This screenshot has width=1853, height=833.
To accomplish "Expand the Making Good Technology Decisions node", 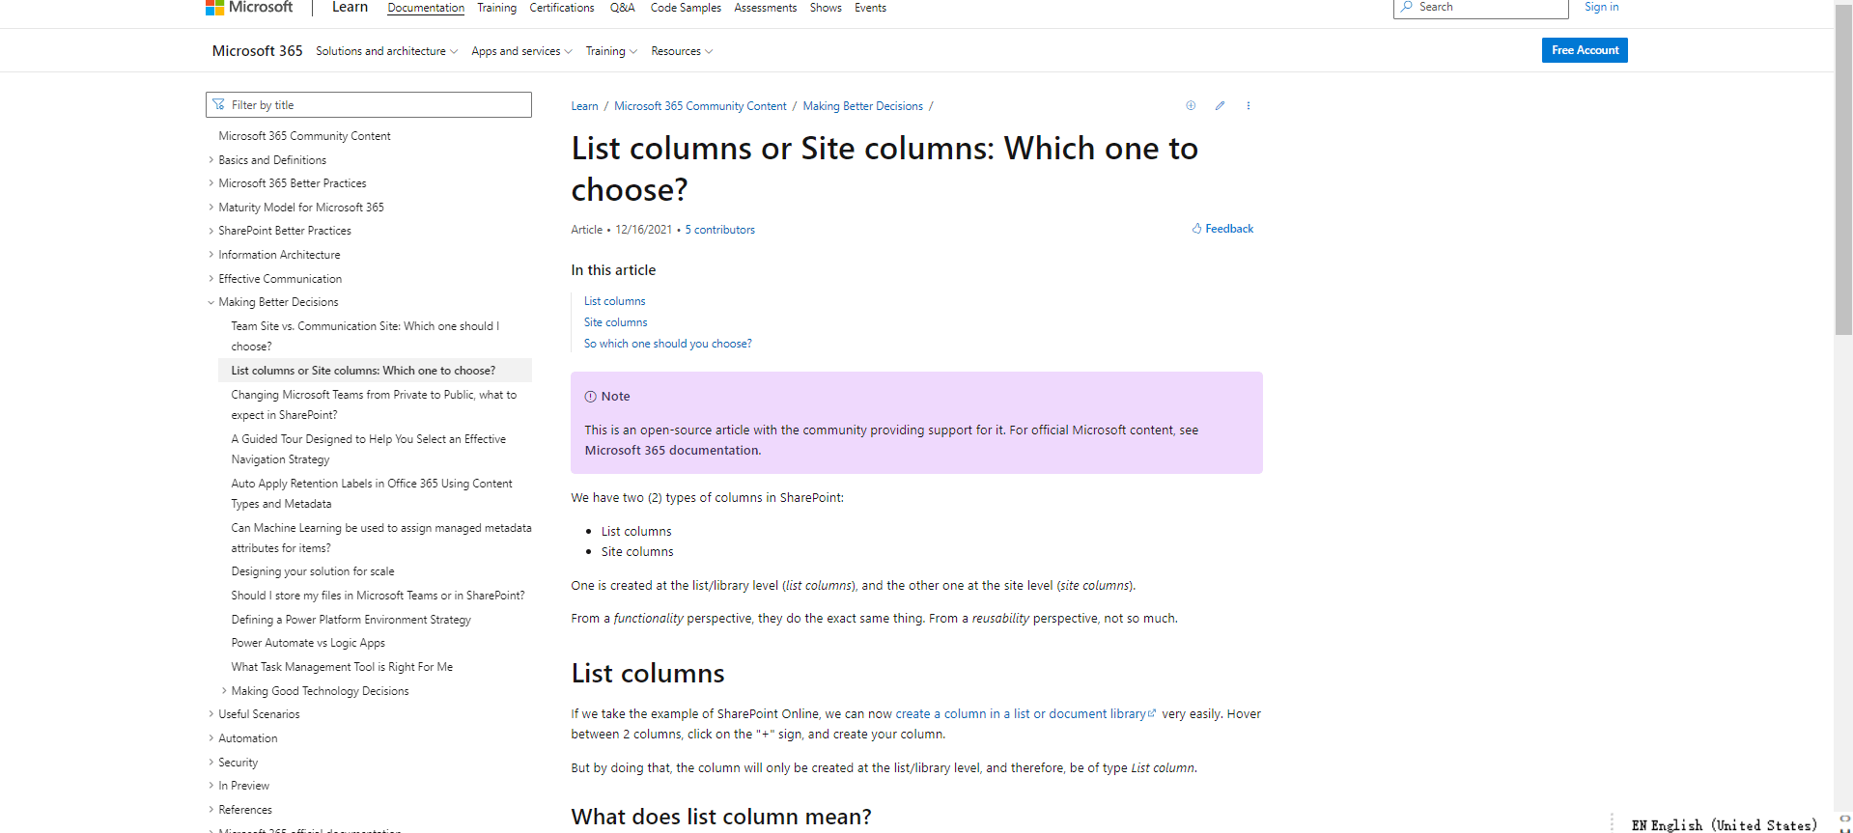I will [224, 691].
